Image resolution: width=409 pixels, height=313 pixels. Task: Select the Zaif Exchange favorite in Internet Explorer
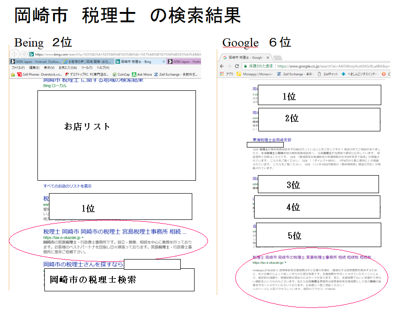[167, 74]
